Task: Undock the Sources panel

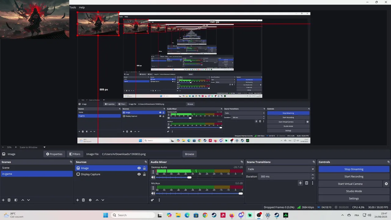Action: 146,162
